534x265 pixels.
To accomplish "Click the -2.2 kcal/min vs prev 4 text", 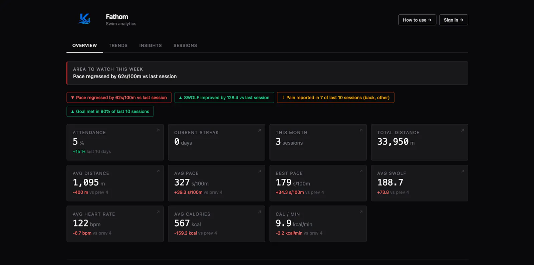I will (299, 233).
